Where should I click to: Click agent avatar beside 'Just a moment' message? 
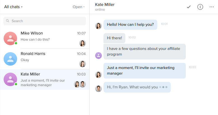tap(99, 75)
